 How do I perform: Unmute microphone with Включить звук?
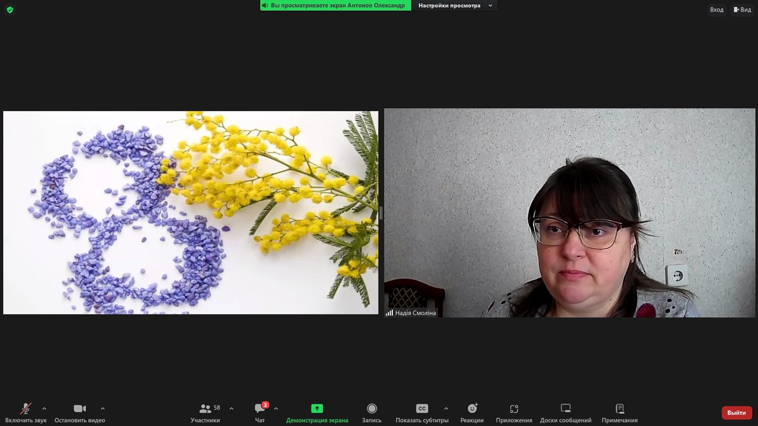coord(26,413)
